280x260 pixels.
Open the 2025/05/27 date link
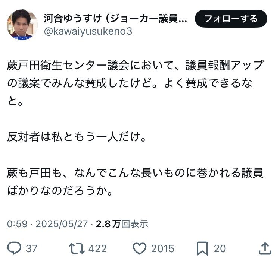click(62, 223)
